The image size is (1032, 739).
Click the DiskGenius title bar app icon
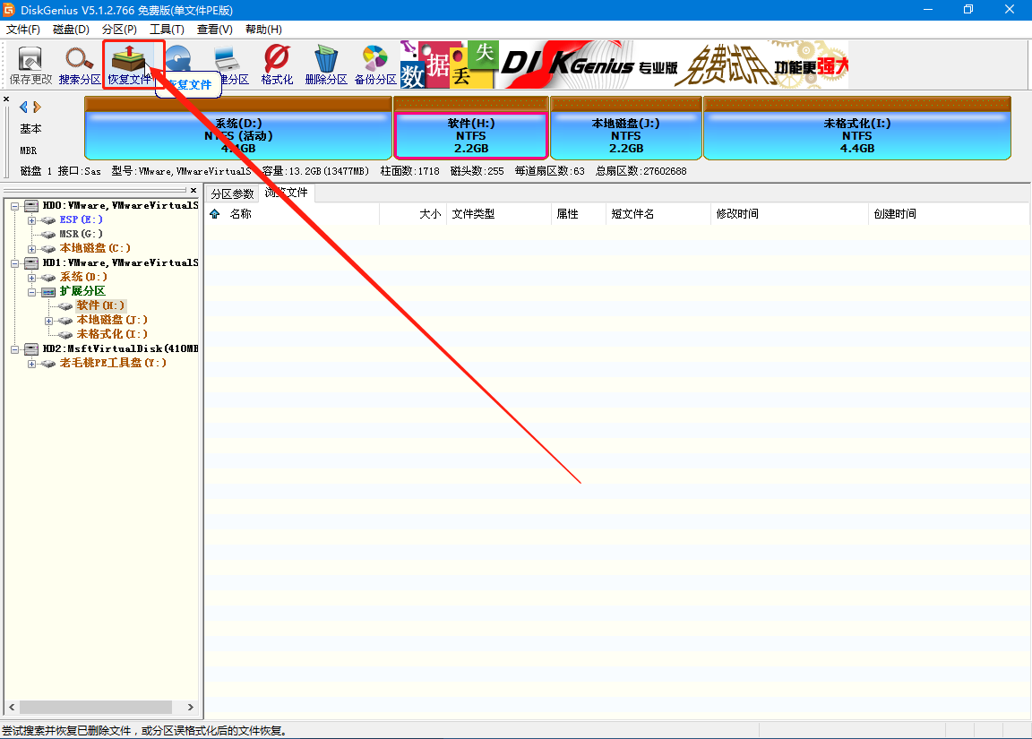point(9,10)
